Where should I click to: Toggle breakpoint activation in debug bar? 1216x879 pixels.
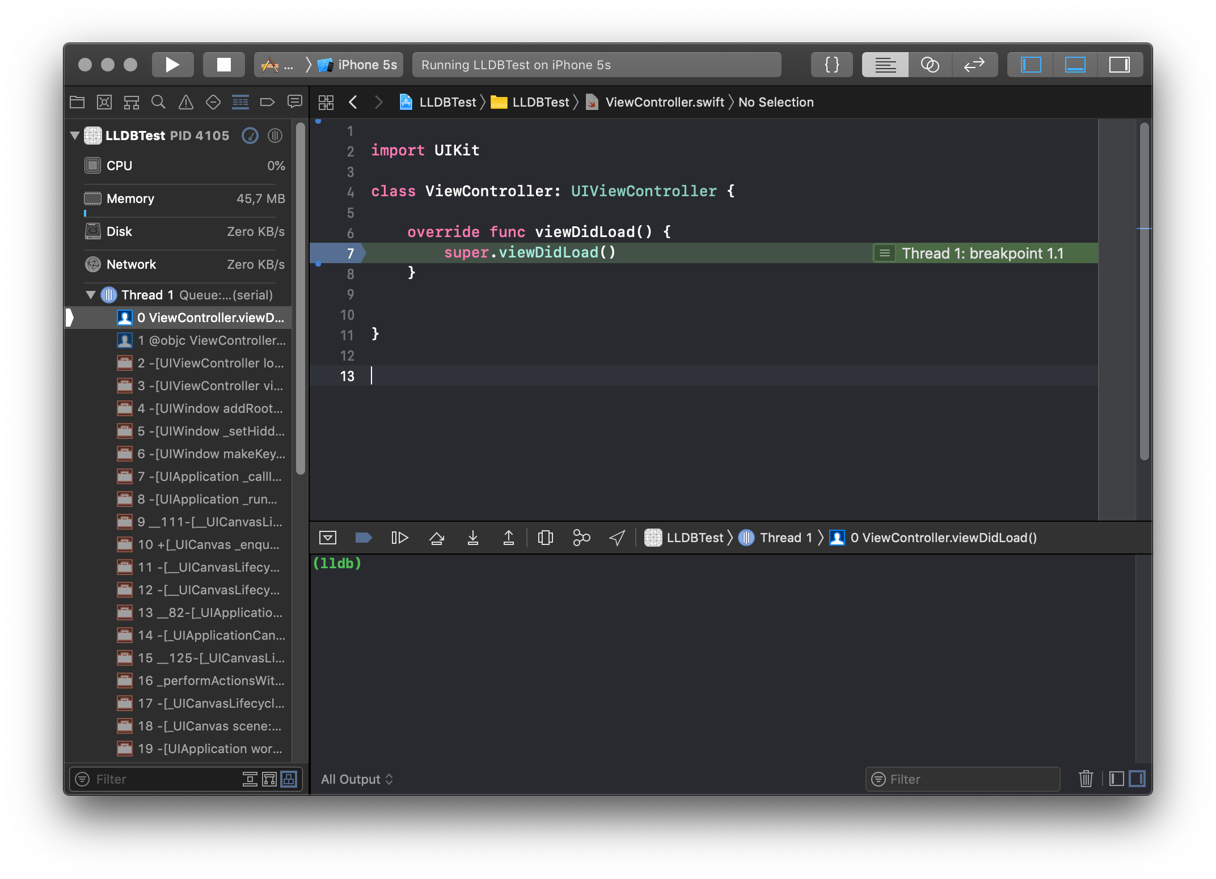coord(363,538)
